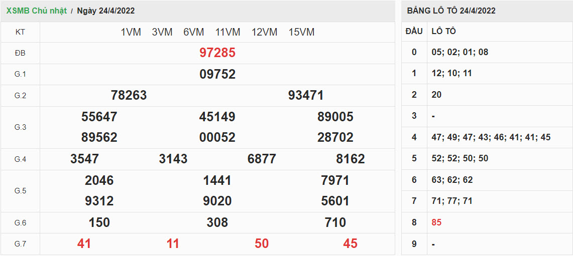Image resolution: width=573 pixels, height=256 pixels.
Task: Select G.2 prize number 78263
Action: tap(129, 96)
